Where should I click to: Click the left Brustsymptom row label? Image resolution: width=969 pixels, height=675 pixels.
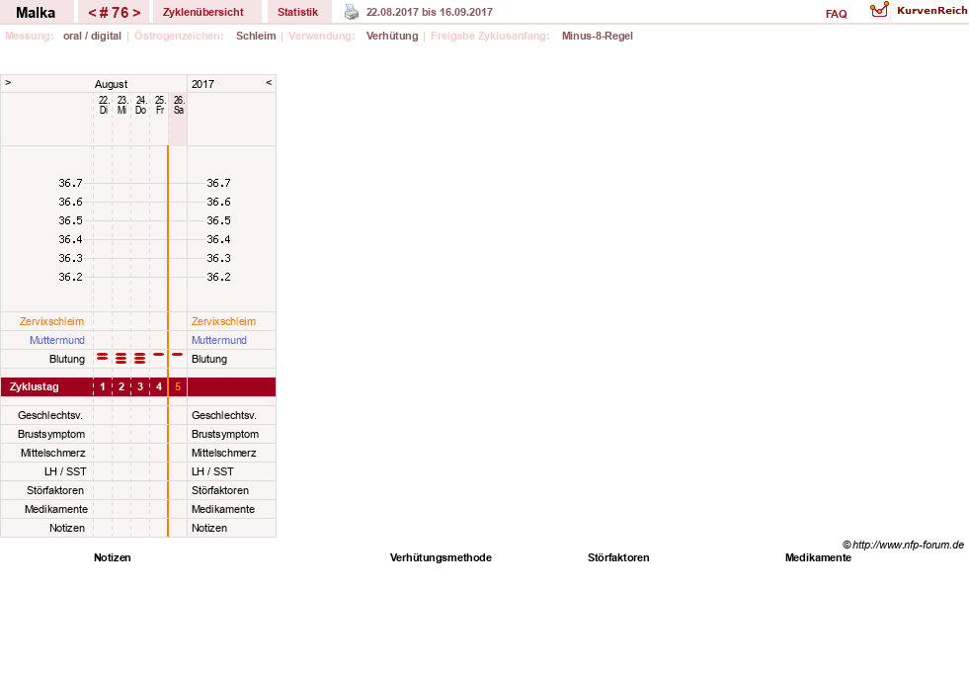[51, 434]
